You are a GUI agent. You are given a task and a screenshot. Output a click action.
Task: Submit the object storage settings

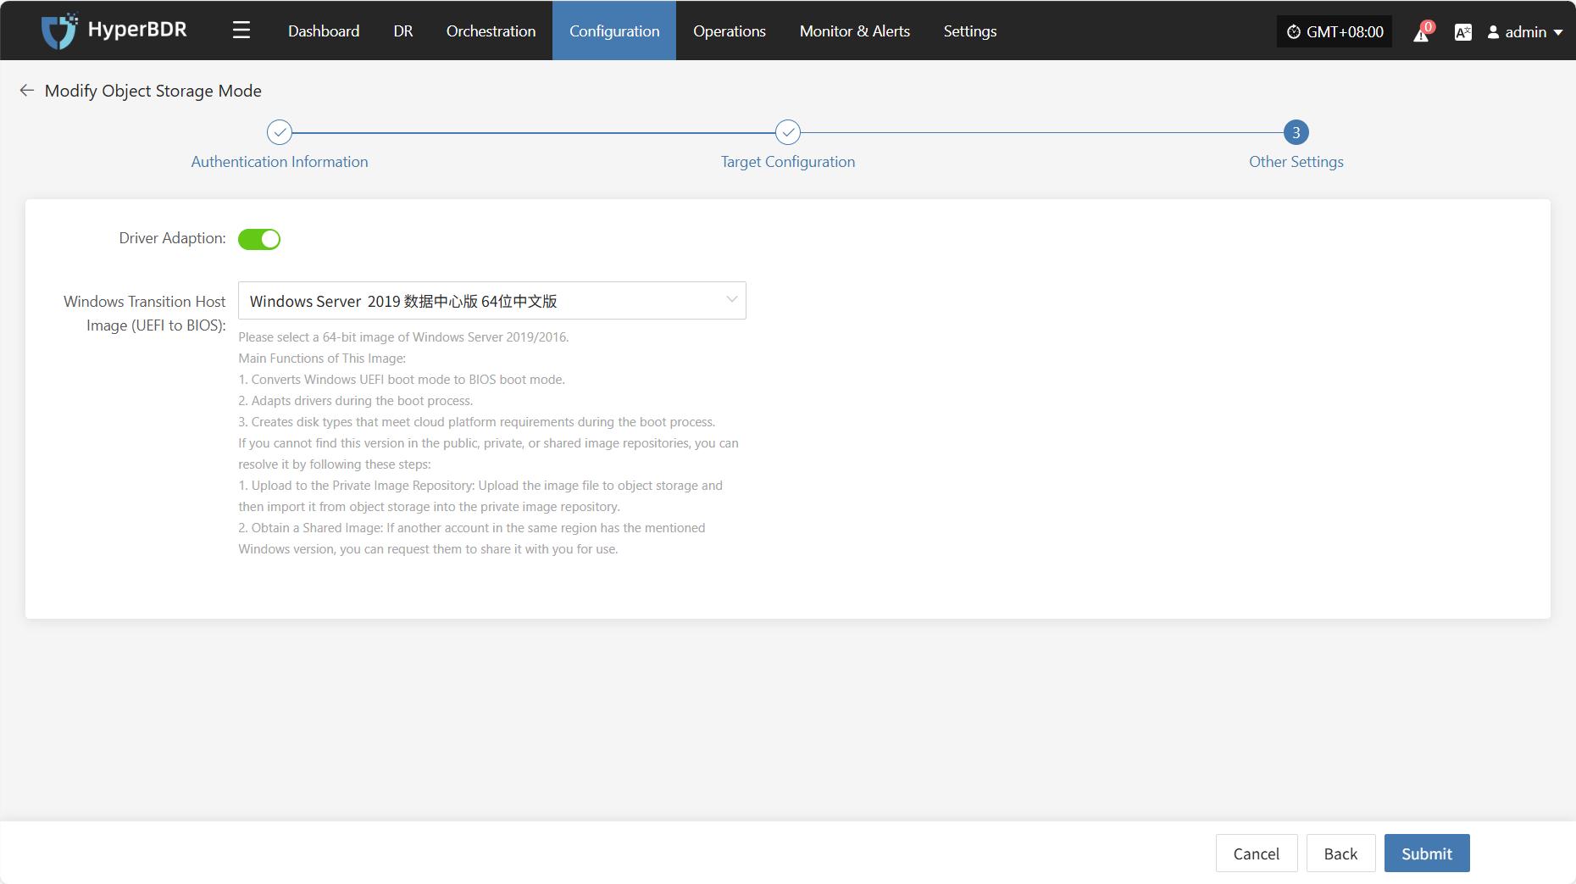point(1427,853)
